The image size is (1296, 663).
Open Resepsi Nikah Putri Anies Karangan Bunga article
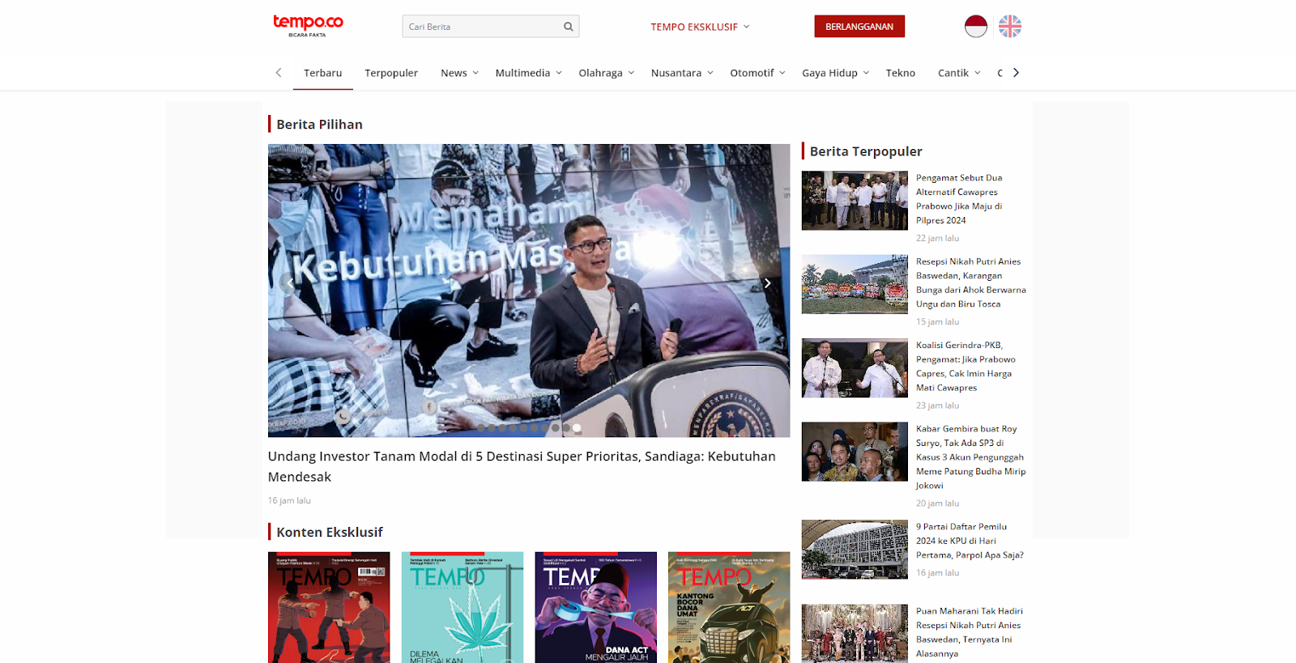970,283
